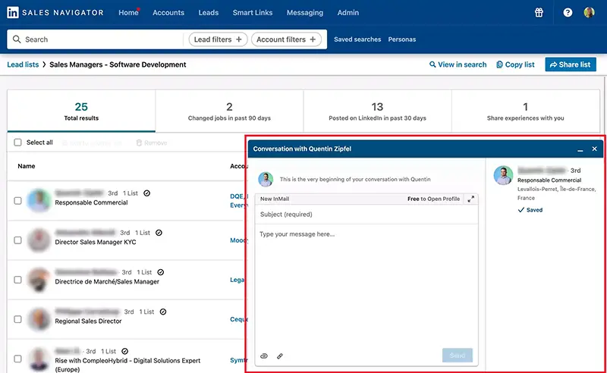This screenshot has height=373, width=607.
Task: Go to the Home tab
Action: (128, 13)
